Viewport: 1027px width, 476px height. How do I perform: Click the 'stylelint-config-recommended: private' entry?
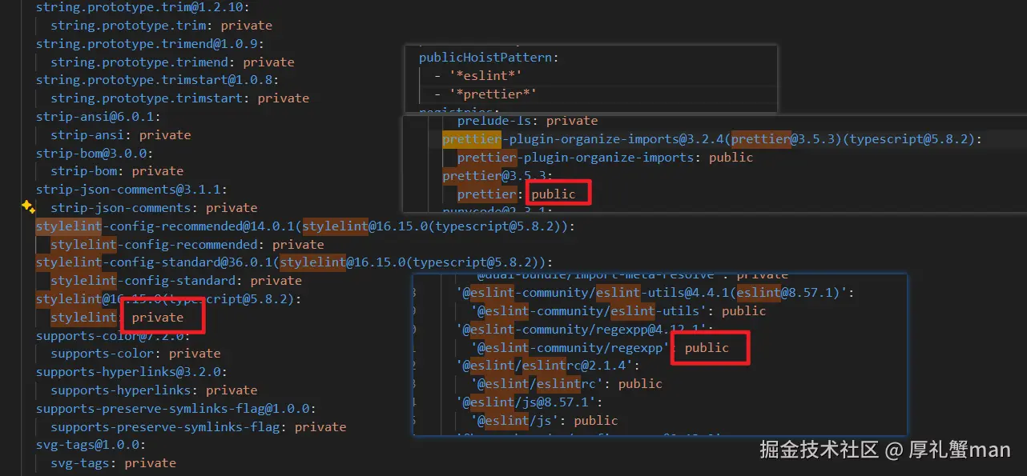pos(187,244)
